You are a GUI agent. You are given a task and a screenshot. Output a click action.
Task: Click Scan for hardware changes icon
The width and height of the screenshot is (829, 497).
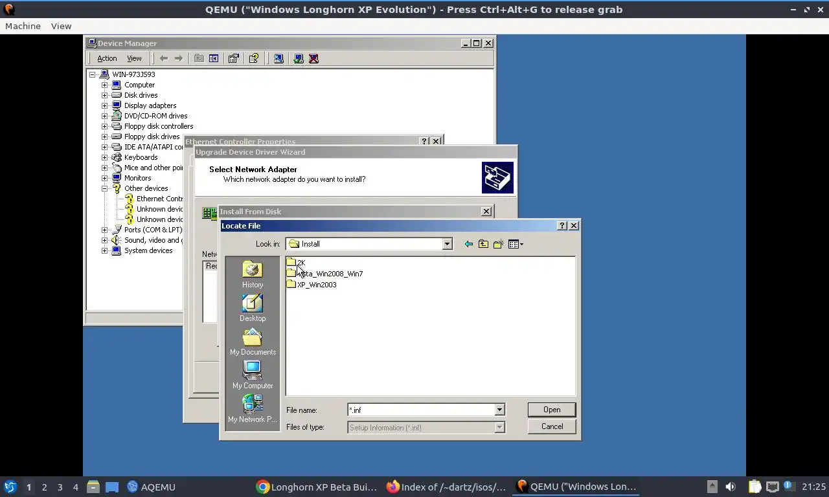pos(278,58)
